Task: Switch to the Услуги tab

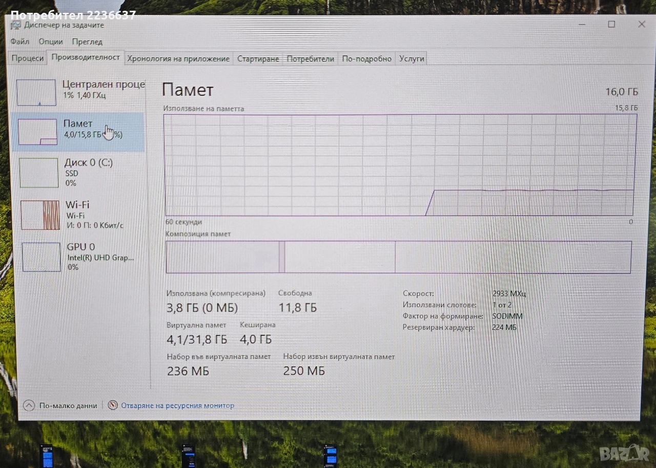Action: point(412,59)
